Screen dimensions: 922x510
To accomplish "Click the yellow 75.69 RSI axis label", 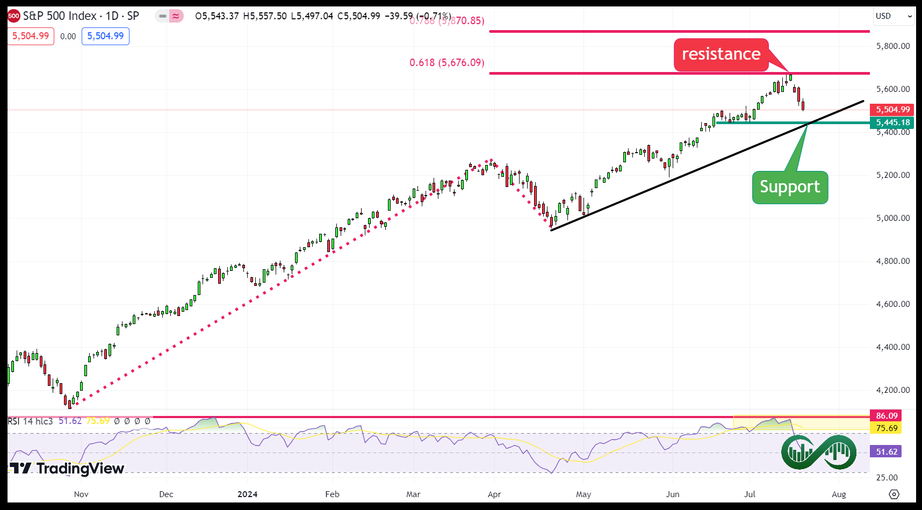I will (886, 428).
